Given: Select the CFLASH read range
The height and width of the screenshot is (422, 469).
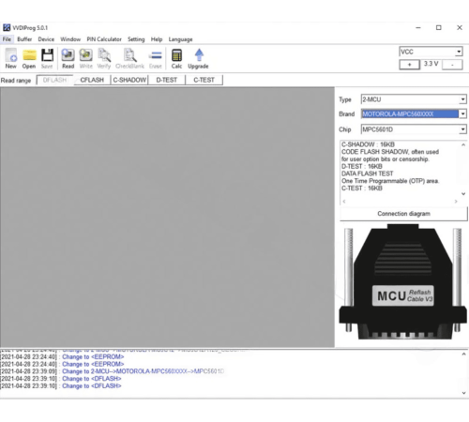Looking at the screenshot, I should [92, 80].
